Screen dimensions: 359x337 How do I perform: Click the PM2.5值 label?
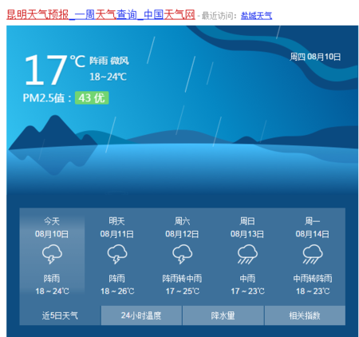pyautogui.click(x=47, y=97)
